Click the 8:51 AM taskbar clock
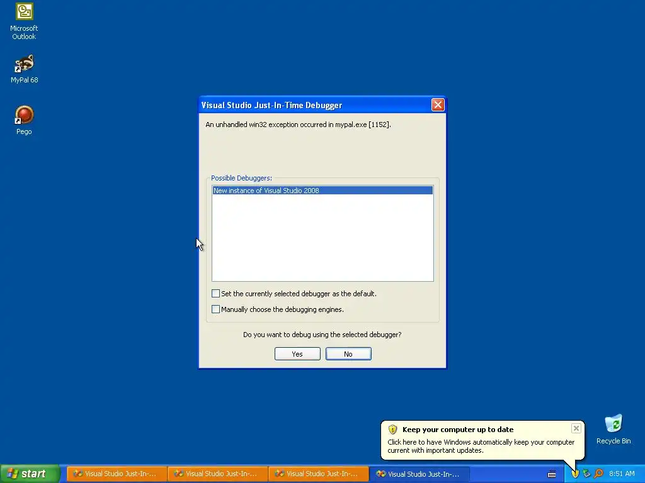This screenshot has width=645, height=483. tap(622, 474)
